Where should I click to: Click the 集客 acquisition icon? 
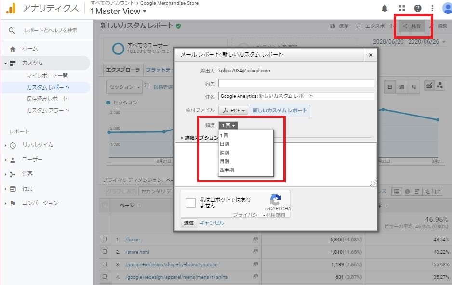(13, 174)
